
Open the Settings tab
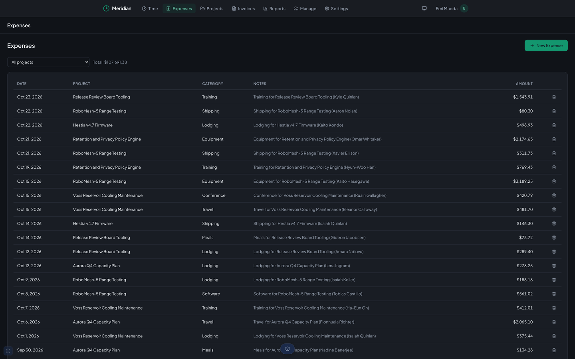tap(336, 8)
